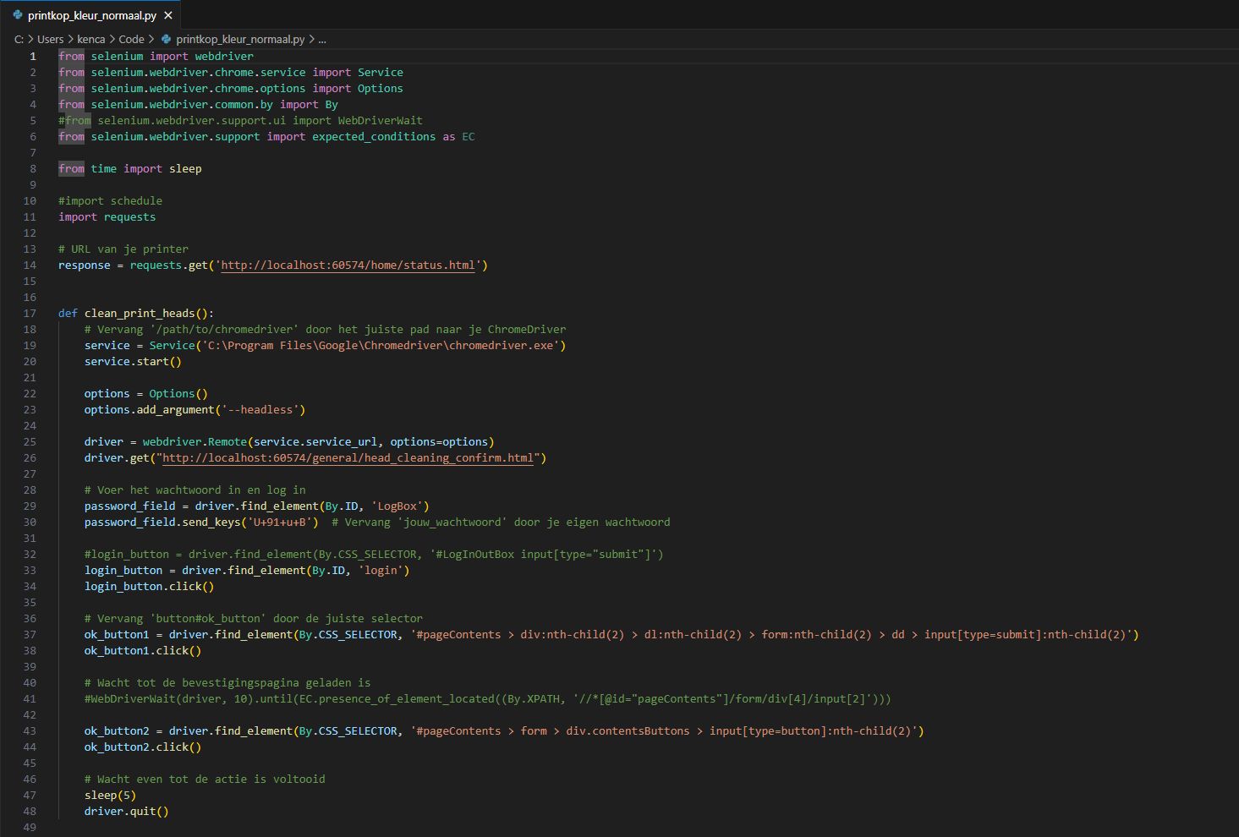
Task: Click the chromedriver.exe path string on line 19
Action: 381,346
